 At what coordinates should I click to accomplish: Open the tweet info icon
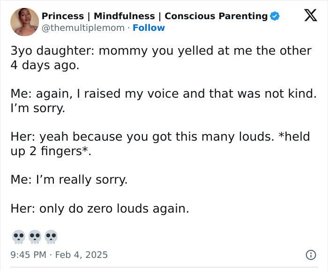point(310,255)
